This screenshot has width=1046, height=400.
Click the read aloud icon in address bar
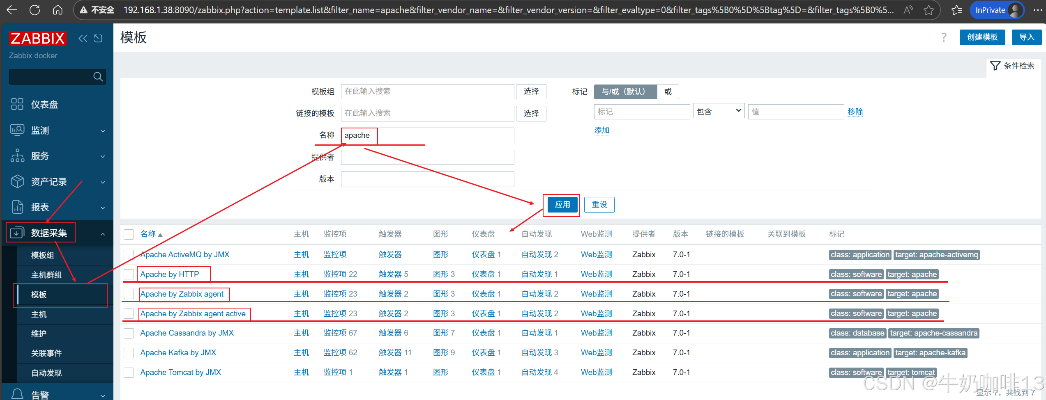[x=908, y=10]
